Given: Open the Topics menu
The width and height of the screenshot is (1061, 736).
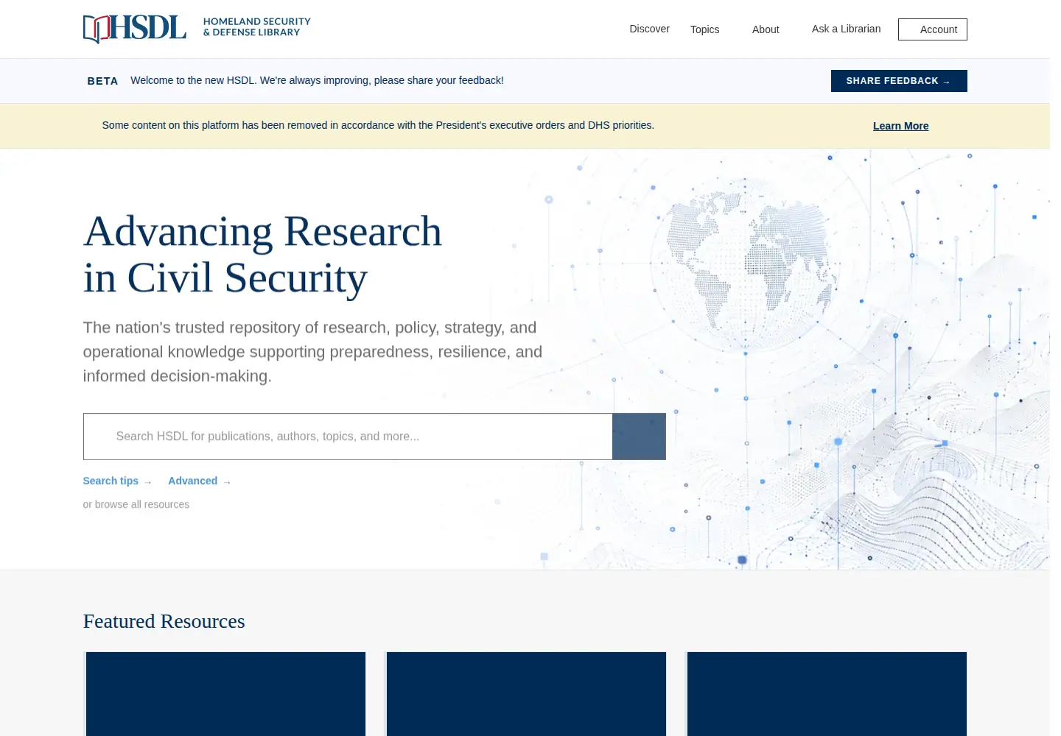Looking at the screenshot, I should [x=704, y=29].
